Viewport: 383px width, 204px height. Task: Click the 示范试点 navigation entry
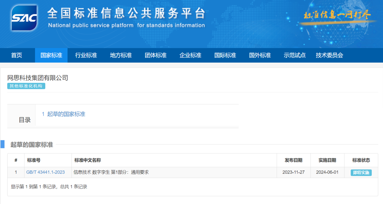(x=294, y=55)
